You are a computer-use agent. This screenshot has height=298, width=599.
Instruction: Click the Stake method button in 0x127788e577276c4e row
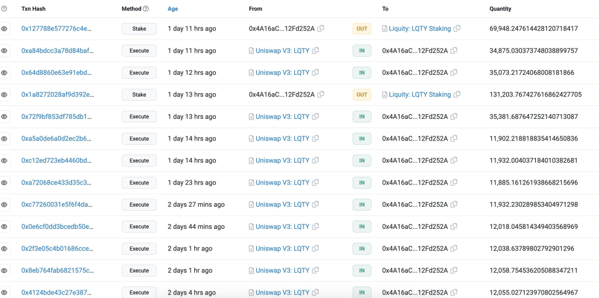[139, 29]
